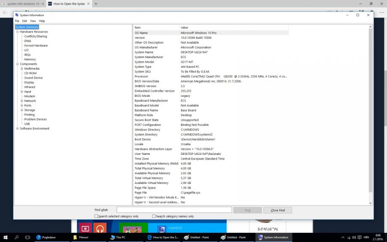Collapse Components tree node
Screen dimensions: 387x242
[18, 64]
